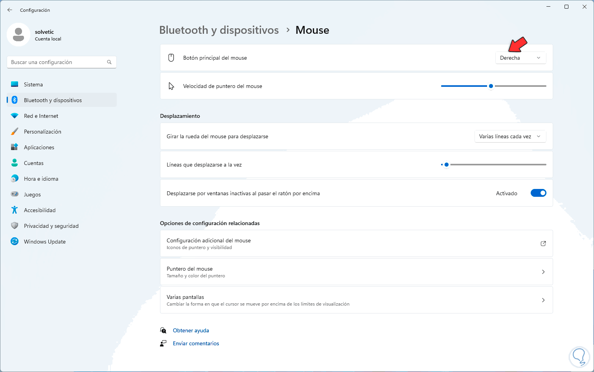This screenshot has height=372, width=594.
Task: Click the Privacidad y seguridad shield icon
Action: click(x=15, y=226)
